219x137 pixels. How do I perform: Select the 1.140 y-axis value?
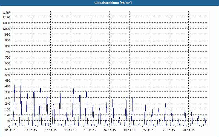coord(6,17)
